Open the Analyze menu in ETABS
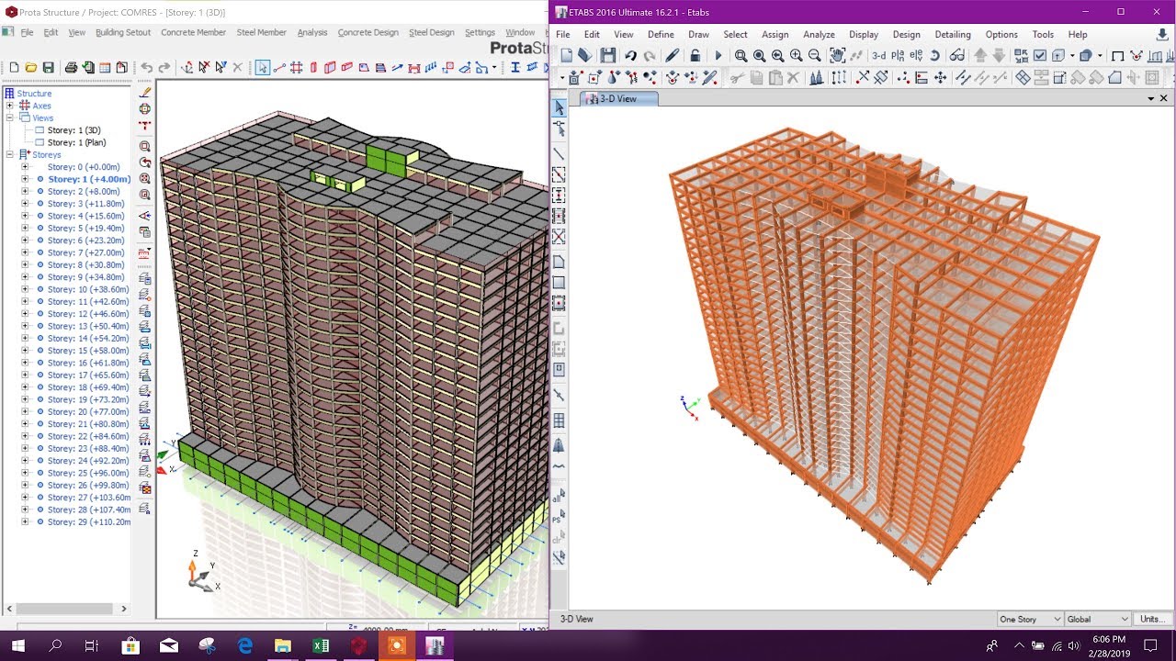1176x661 pixels. click(x=819, y=34)
